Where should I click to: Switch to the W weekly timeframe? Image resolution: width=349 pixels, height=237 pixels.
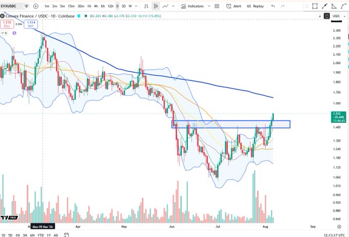tap(130, 6)
